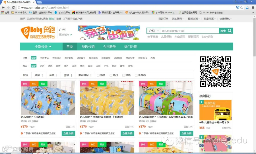Open the 新浪博客首页 bookmark
This screenshot has width=256, height=154.
[x=84, y=12]
